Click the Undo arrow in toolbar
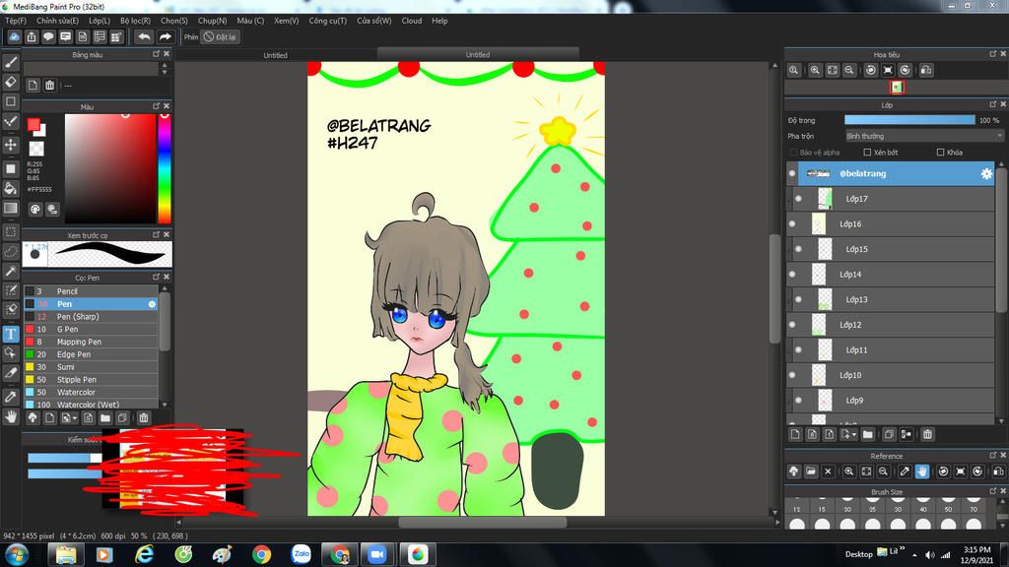Image resolution: width=1009 pixels, height=567 pixels. click(x=144, y=37)
